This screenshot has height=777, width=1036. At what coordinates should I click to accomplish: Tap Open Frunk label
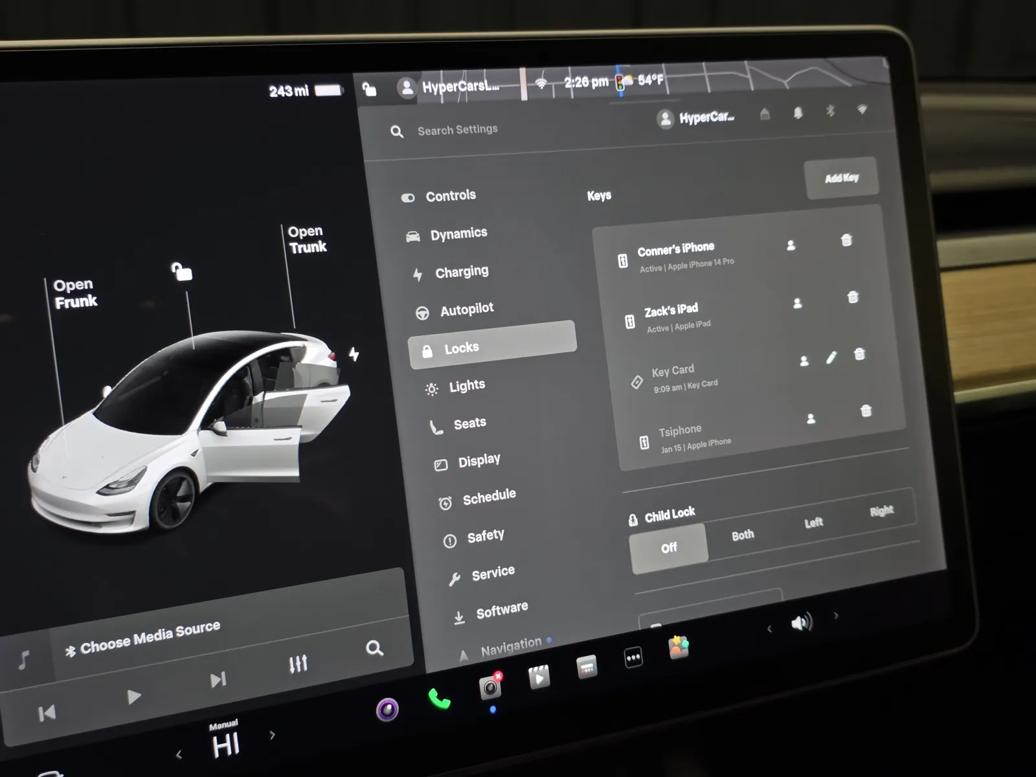pyautogui.click(x=75, y=294)
